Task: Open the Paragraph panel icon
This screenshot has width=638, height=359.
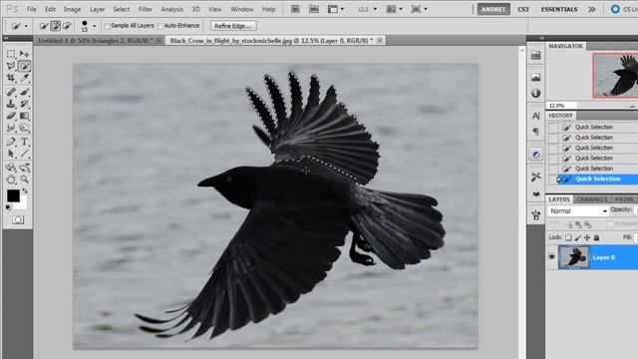Action: (x=536, y=131)
